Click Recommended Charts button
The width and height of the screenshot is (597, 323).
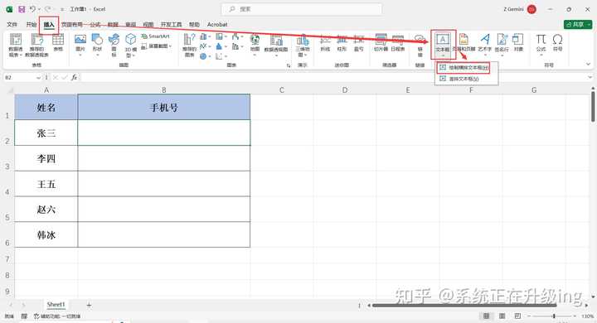(x=189, y=45)
